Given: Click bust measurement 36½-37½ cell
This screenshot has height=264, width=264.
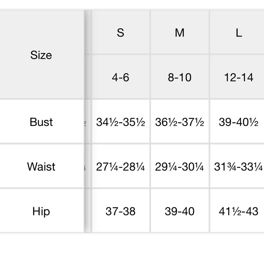Looking at the screenshot, I should coord(180,121).
